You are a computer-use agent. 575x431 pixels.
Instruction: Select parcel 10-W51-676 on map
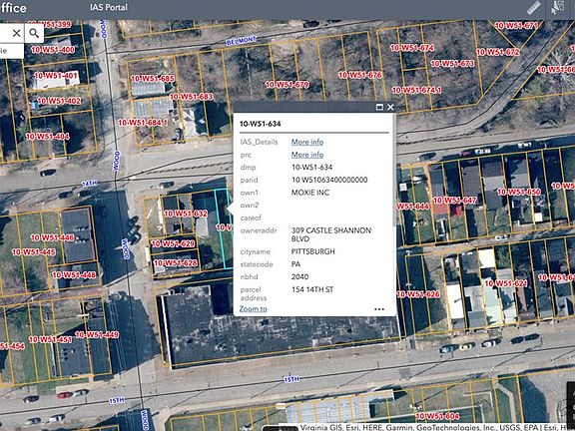(x=360, y=75)
